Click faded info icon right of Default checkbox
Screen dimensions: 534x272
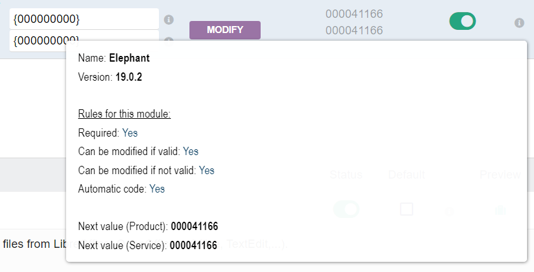click(450, 210)
